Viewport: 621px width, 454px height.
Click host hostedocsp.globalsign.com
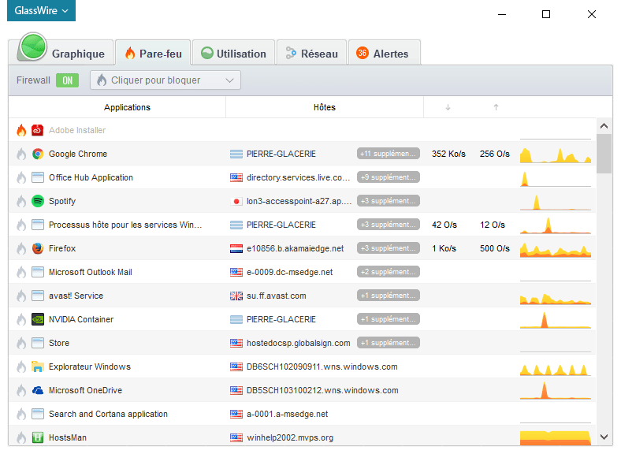click(298, 343)
